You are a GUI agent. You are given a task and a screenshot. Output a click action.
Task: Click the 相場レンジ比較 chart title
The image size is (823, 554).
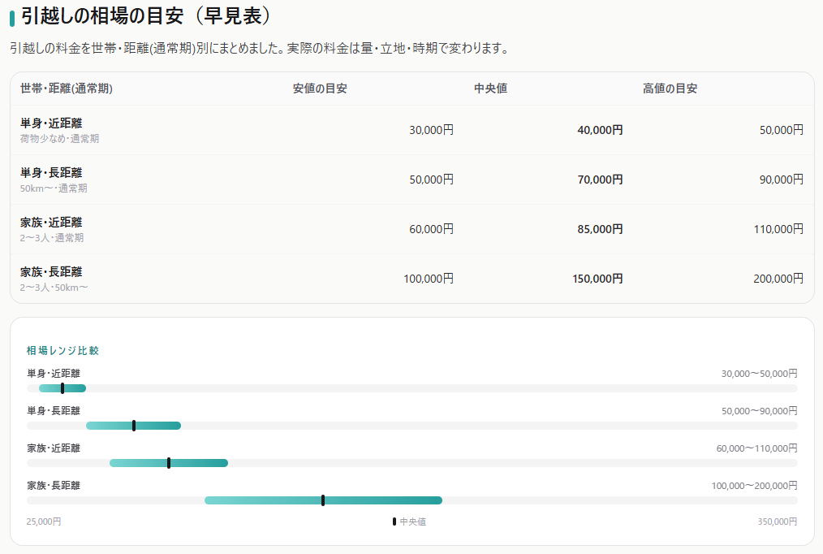pyautogui.click(x=62, y=350)
